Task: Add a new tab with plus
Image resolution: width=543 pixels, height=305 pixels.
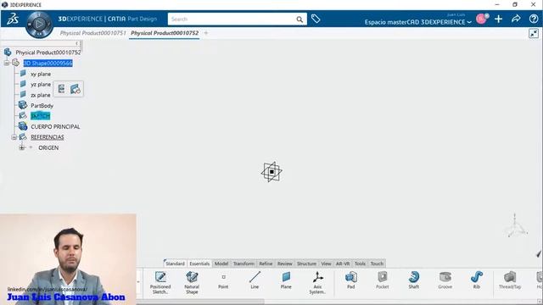Action: pos(206,33)
